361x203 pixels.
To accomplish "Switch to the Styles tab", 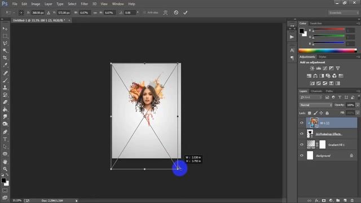I will click(x=322, y=57).
